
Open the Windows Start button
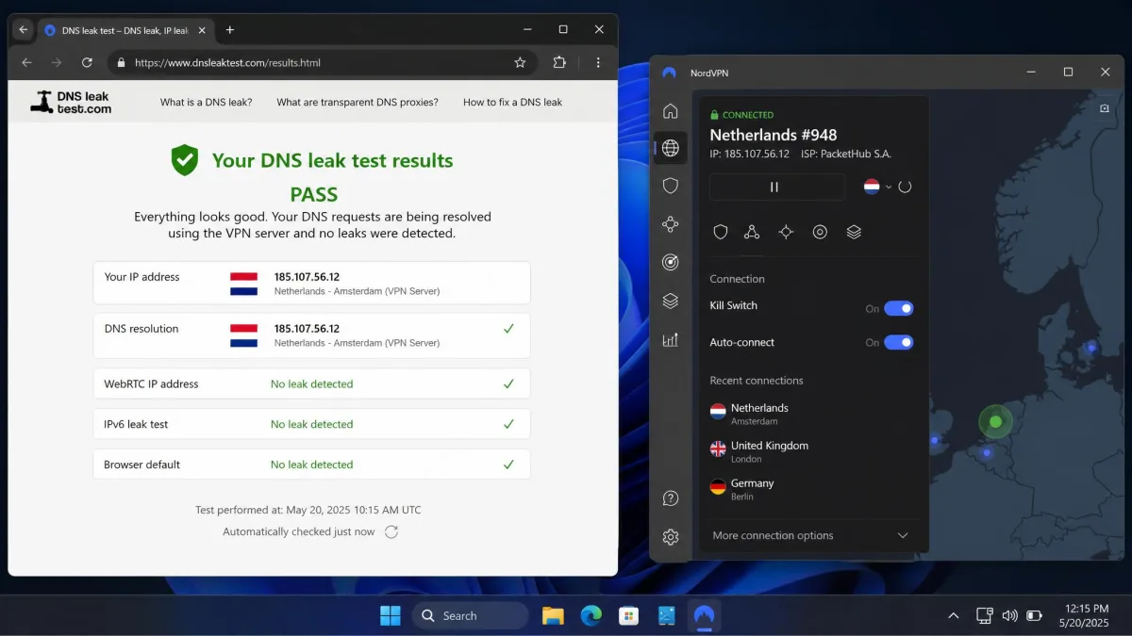390,616
